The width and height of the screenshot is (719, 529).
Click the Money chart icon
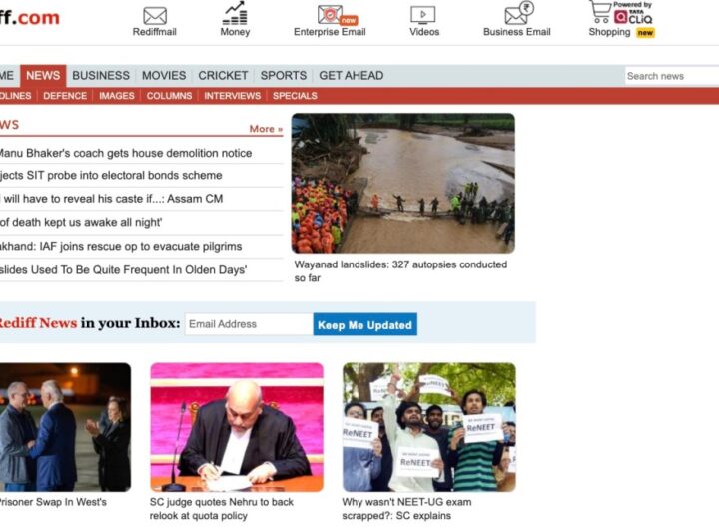[235, 15]
